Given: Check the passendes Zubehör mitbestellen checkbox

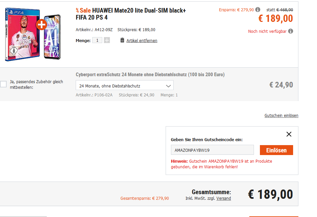Looking at the screenshot, I should click(x=3, y=84).
